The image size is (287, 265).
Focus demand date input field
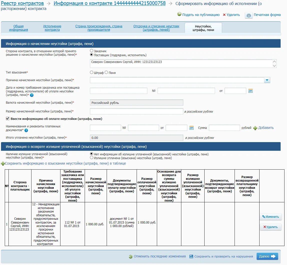[x=235, y=91]
